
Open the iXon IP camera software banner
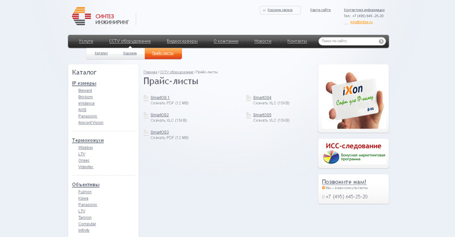(x=353, y=98)
